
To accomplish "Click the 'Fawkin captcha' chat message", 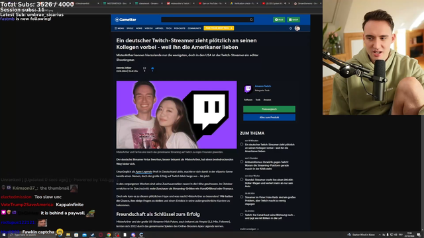I will [38, 232].
